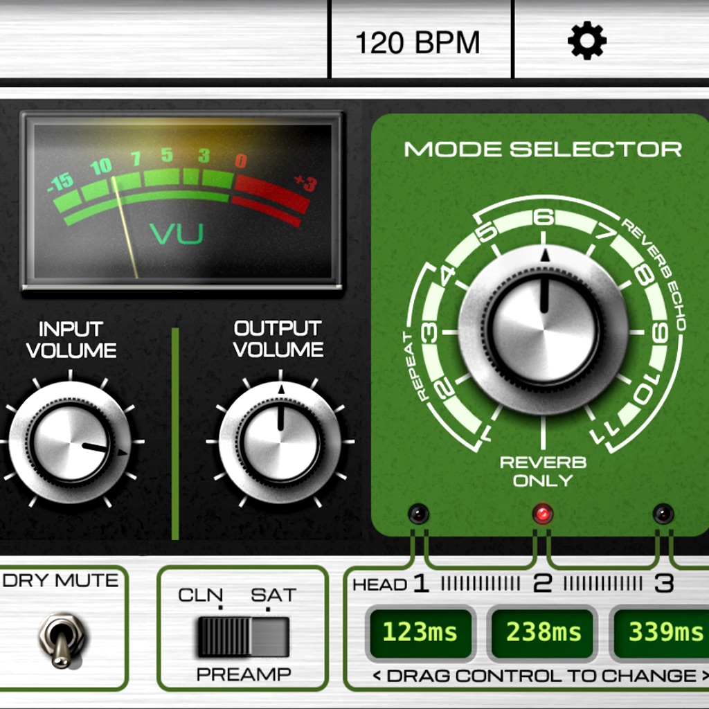Select the REVERB ONLY mode label
Screen dimensions: 709x709
point(543,471)
